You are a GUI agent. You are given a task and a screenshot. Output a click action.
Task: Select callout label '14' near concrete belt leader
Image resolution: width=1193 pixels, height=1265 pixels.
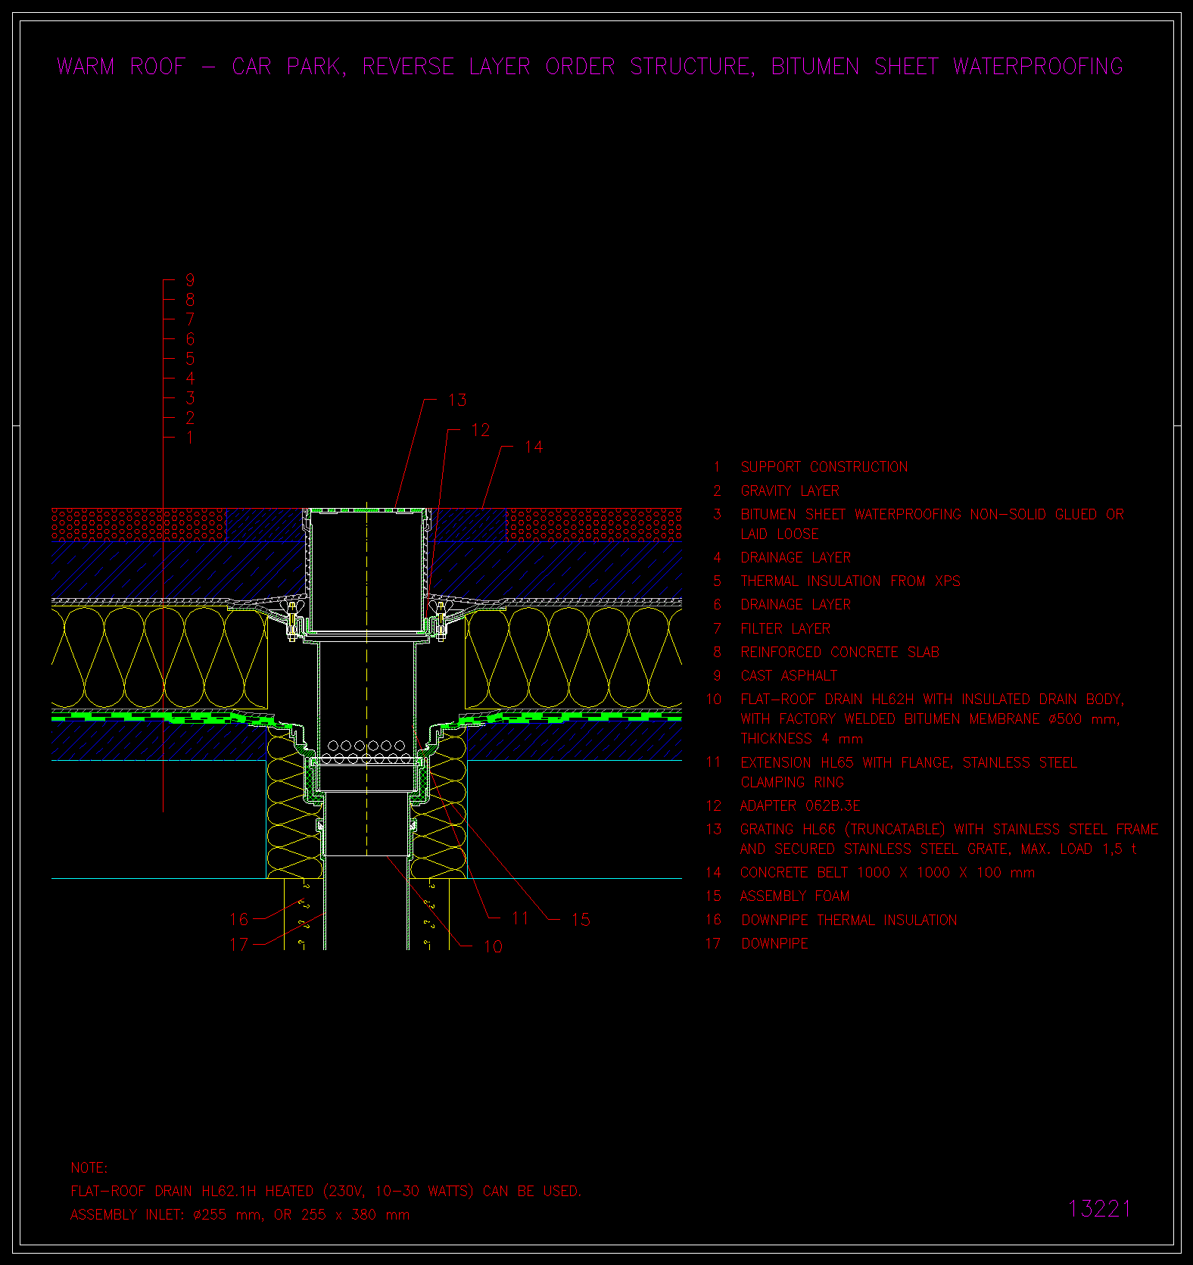coord(534,447)
